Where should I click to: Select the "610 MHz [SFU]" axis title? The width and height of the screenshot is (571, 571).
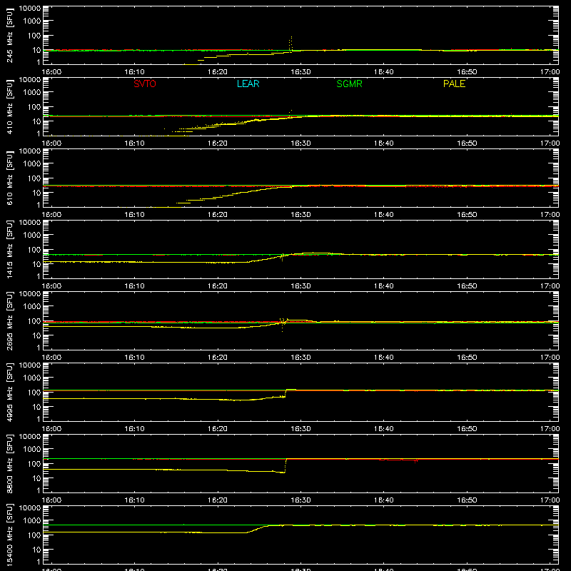point(10,178)
